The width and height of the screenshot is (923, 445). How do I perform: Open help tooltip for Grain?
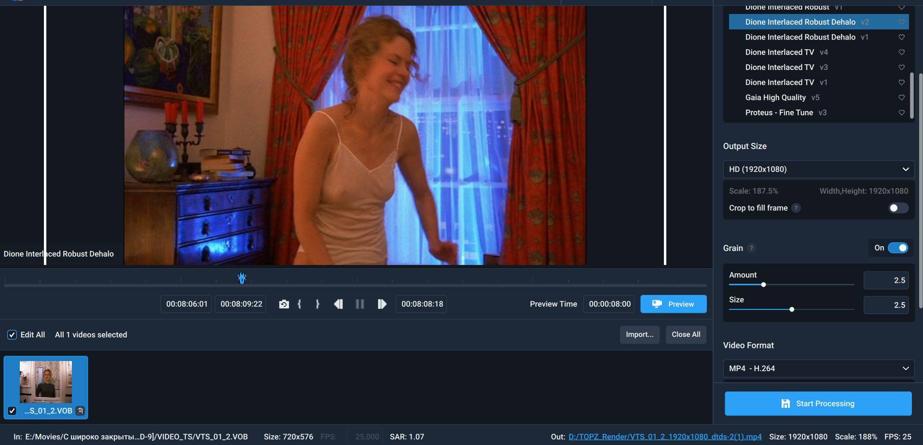(x=751, y=248)
